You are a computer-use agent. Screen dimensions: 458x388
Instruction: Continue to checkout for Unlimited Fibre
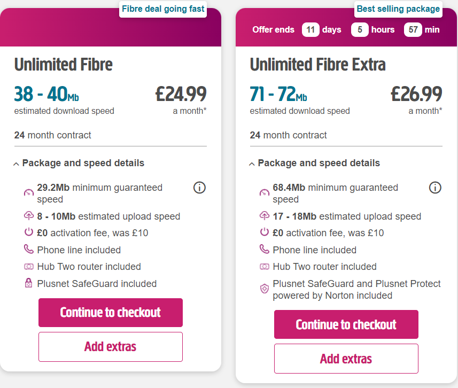(110, 313)
